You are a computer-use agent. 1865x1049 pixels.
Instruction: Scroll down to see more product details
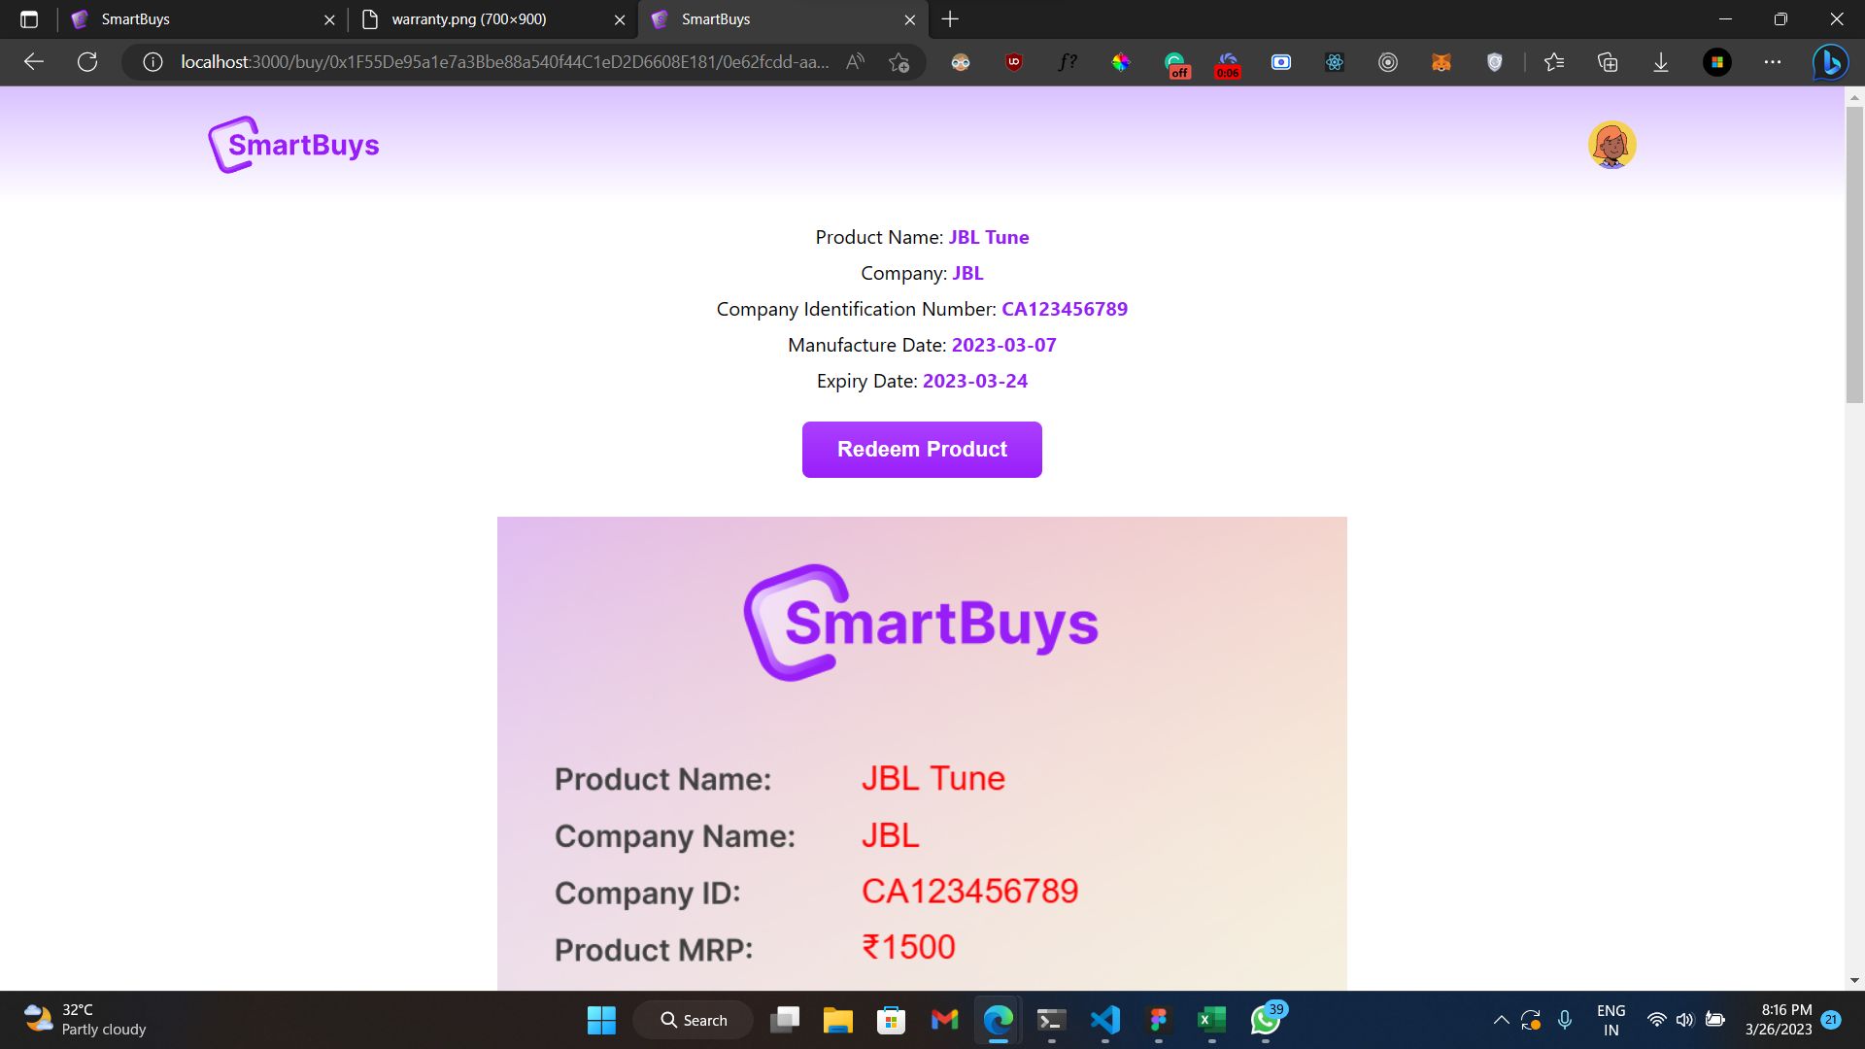pos(1856,986)
